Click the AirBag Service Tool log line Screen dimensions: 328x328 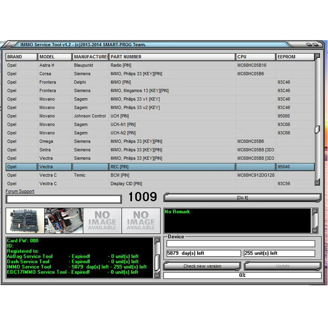tap(73, 256)
